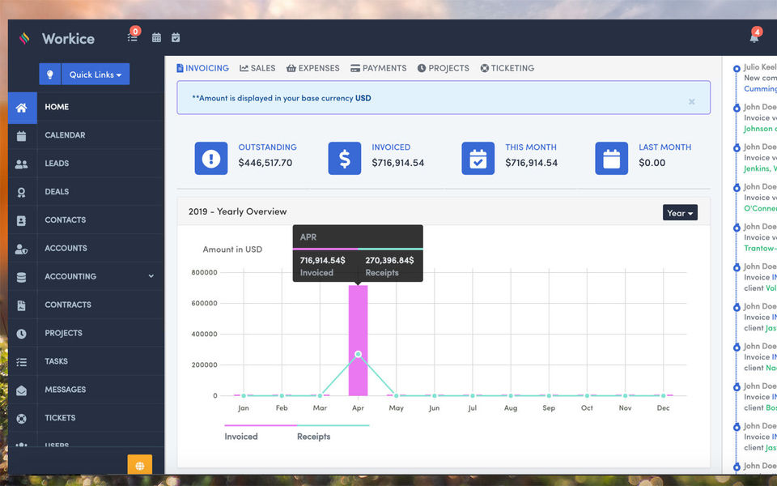Open Calendar from the sidebar

coord(65,135)
